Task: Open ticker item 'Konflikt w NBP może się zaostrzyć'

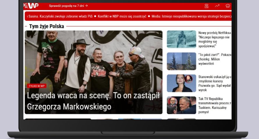Action: coord(122,16)
